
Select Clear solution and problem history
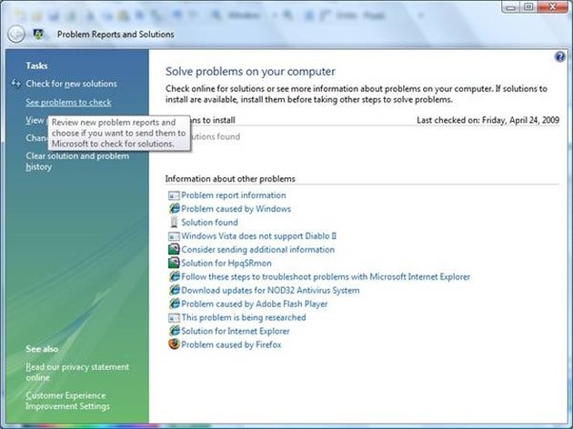tap(77, 162)
